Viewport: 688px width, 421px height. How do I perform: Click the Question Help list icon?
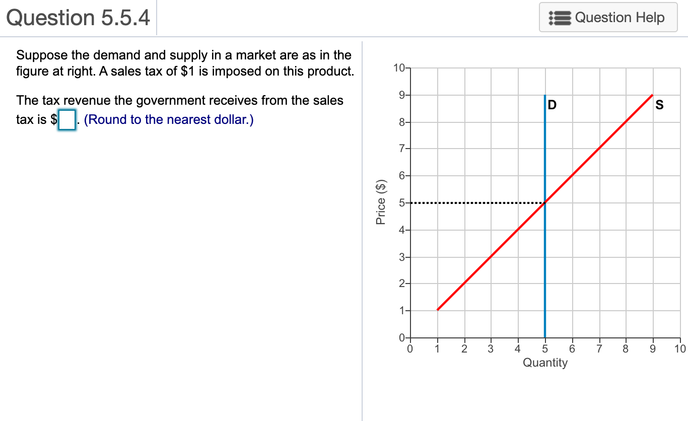(560, 18)
